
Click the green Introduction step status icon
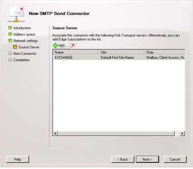pyautogui.click(x=10, y=28)
